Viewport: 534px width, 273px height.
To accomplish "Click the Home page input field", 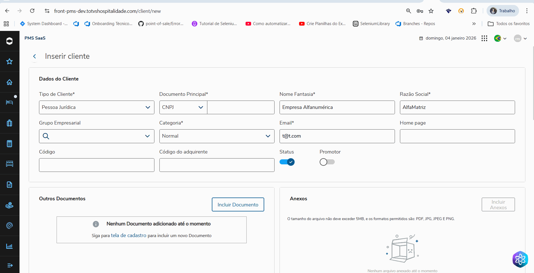I will [x=457, y=136].
